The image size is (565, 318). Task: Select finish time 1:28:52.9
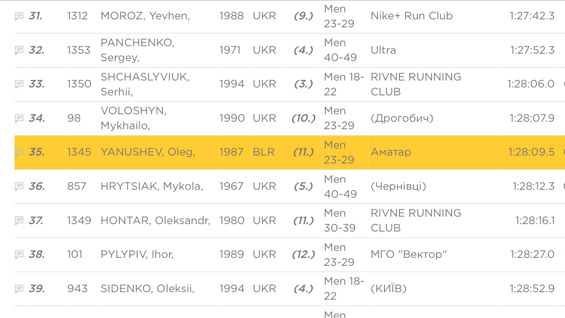click(x=532, y=289)
